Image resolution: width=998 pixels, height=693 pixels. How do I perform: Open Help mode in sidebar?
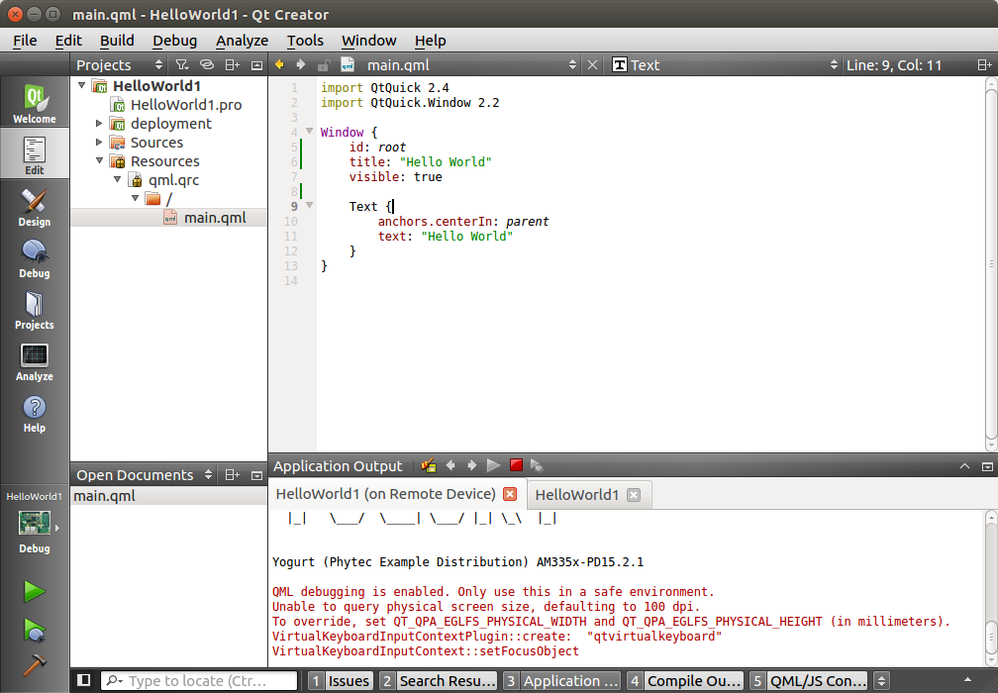35,413
